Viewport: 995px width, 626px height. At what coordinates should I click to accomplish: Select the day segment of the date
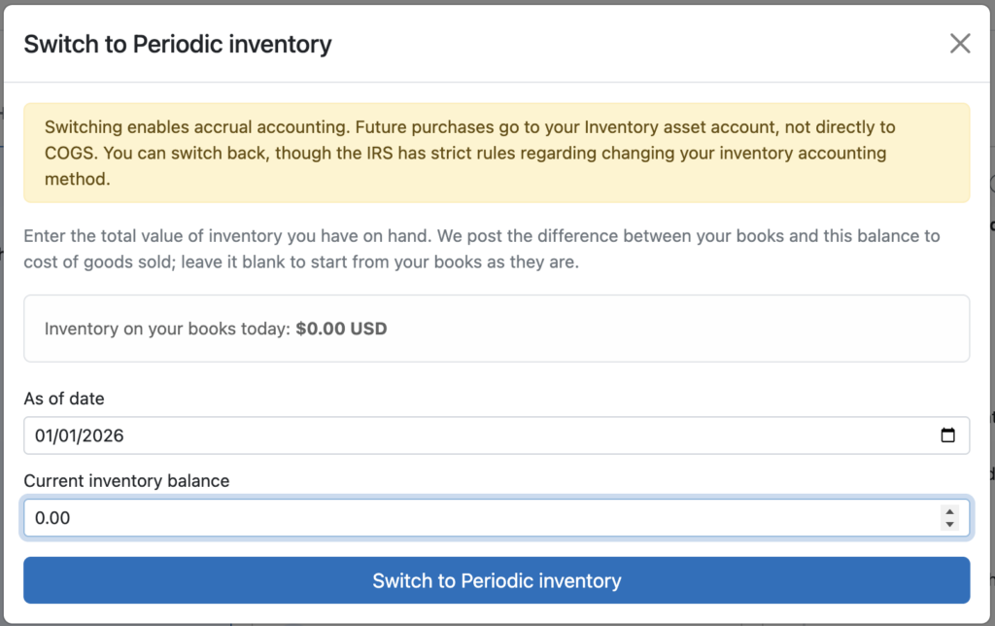pyautogui.click(x=66, y=435)
